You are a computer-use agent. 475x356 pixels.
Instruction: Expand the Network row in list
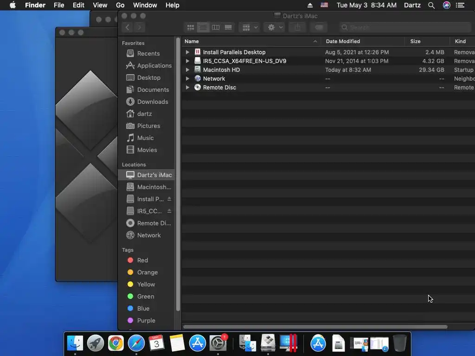click(187, 78)
